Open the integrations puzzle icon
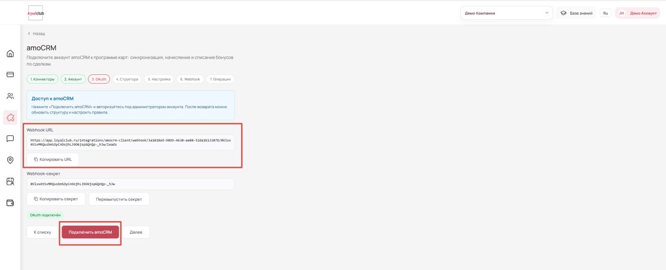Image resolution: width=666 pixels, height=270 pixels. pos(10,117)
